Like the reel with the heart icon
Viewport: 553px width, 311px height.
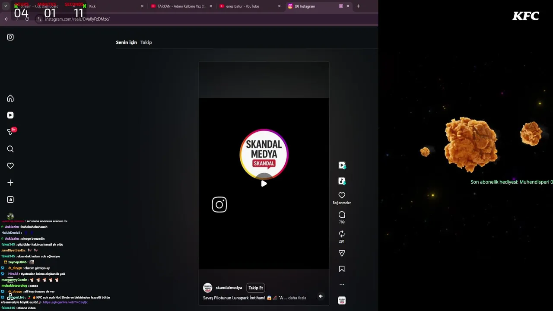coord(342,195)
